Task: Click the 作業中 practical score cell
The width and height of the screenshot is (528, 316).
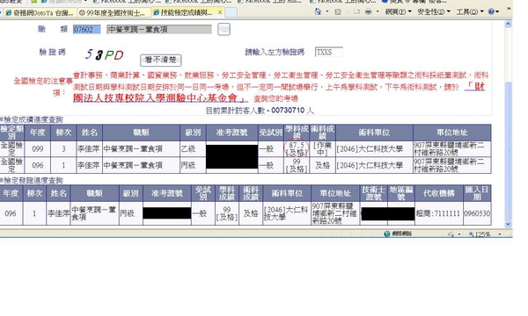Action: point(322,148)
